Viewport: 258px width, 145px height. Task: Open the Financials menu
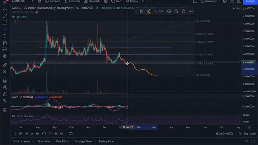point(92,1)
